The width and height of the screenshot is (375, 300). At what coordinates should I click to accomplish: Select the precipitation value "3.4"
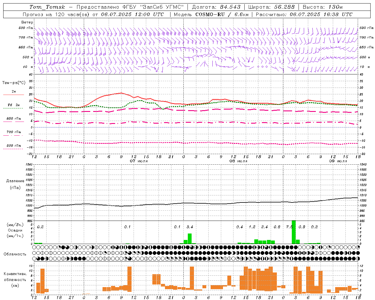[190, 227]
